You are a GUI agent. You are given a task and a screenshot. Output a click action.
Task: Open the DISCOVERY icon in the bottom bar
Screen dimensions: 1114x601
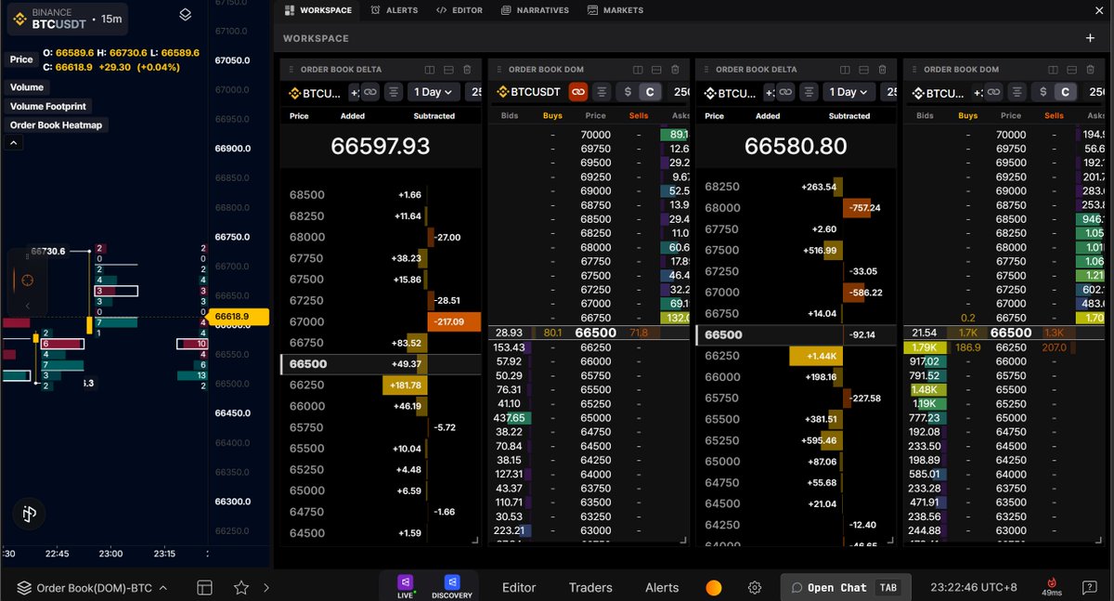tap(452, 585)
